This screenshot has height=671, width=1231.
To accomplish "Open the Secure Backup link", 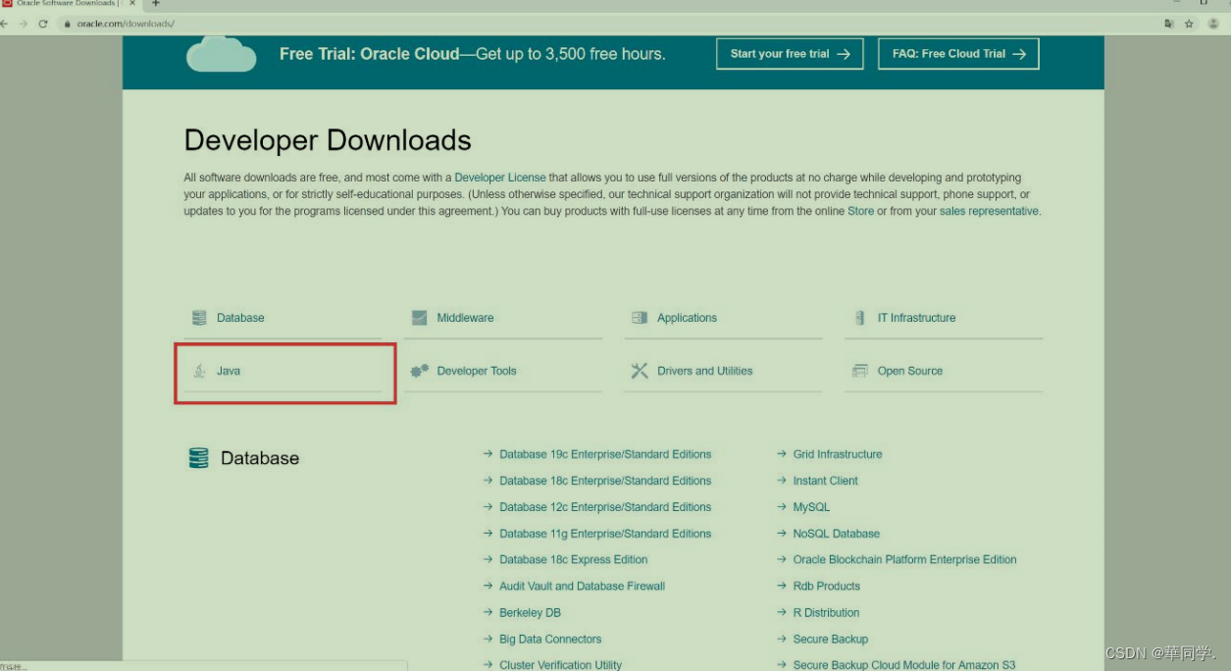I will pos(831,639).
